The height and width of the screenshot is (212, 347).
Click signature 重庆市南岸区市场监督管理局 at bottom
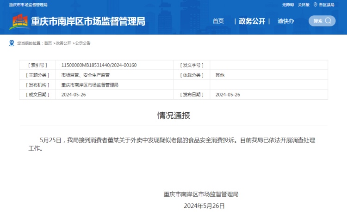pos(201,194)
